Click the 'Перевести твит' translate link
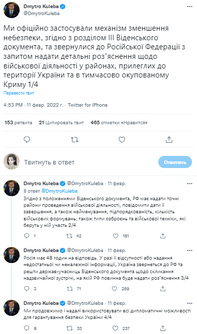197x334 pixels. click(19, 93)
